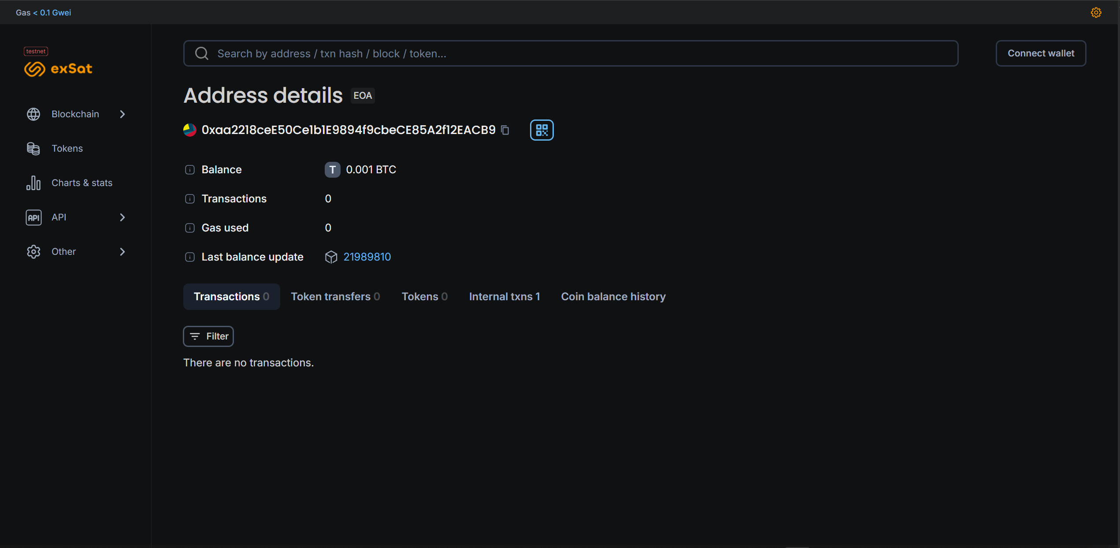Click the Last balance update info icon
The height and width of the screenshot is (548, 1120).
pyautogui.click(x=190, y=257)
